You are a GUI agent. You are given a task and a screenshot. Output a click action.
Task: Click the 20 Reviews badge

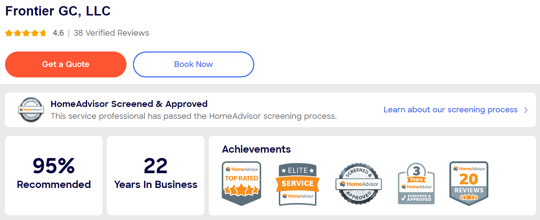(x=468, y=183)
